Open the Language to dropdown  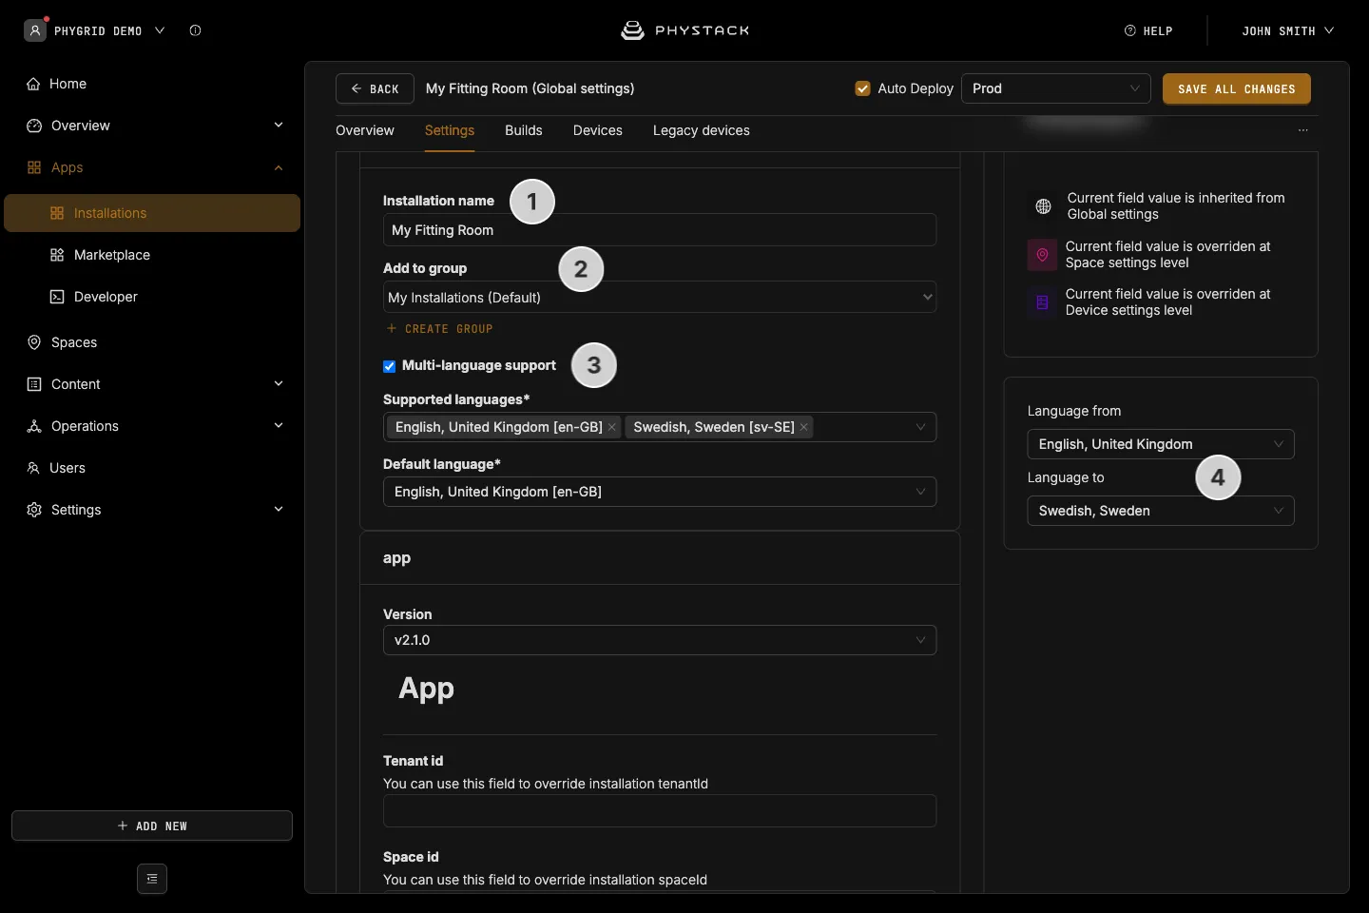click(x=1161, y=511)
